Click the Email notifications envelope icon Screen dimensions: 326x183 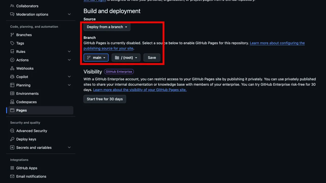12,176
